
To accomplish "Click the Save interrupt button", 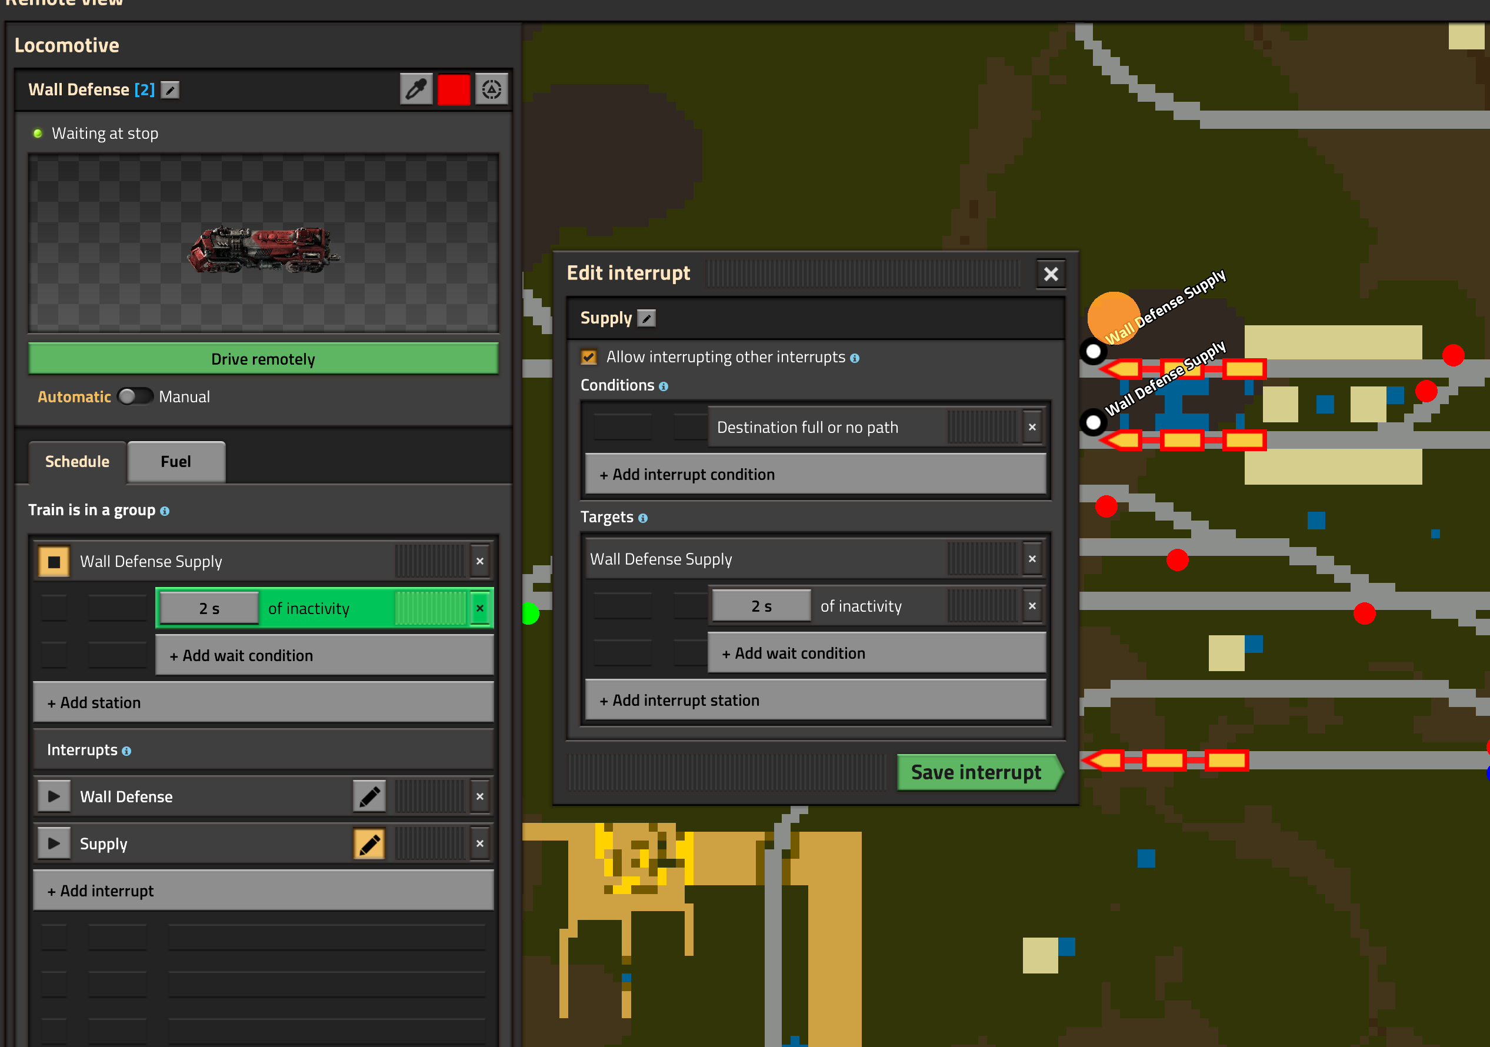I will [976, 772].
